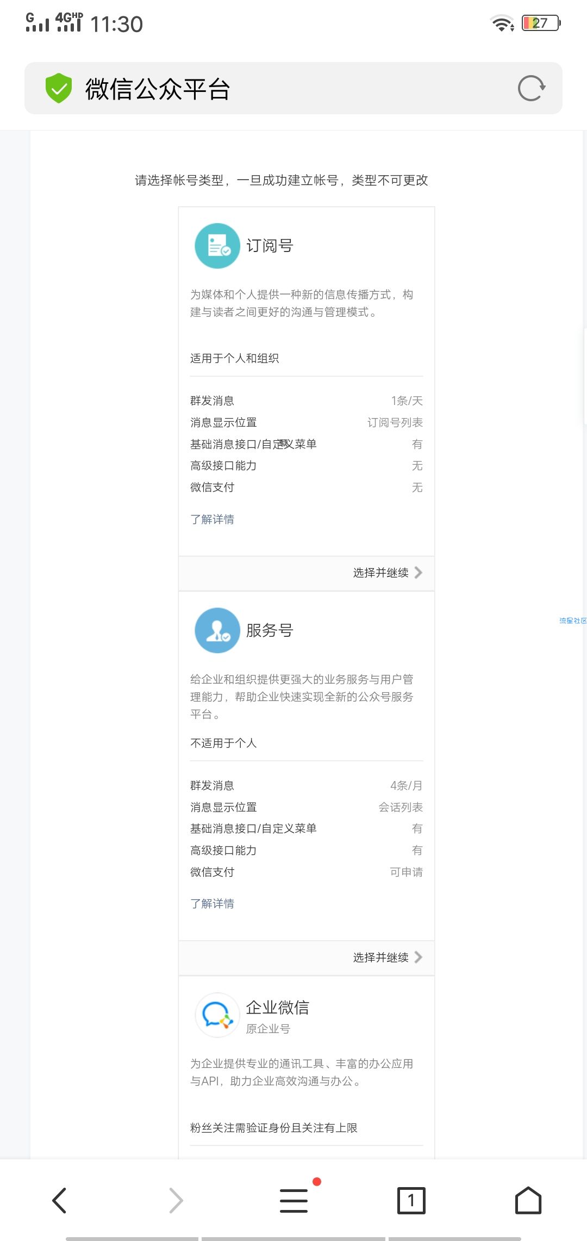Screen dimensions: 587x1241
Task: Tap 群发消息 label in 订阅号 card
Action: tap(212, 401)
